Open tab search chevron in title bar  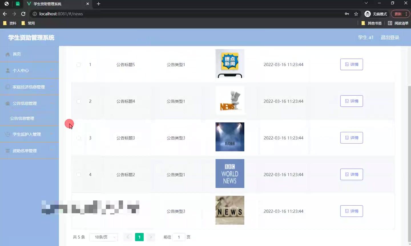click(366, 3)
